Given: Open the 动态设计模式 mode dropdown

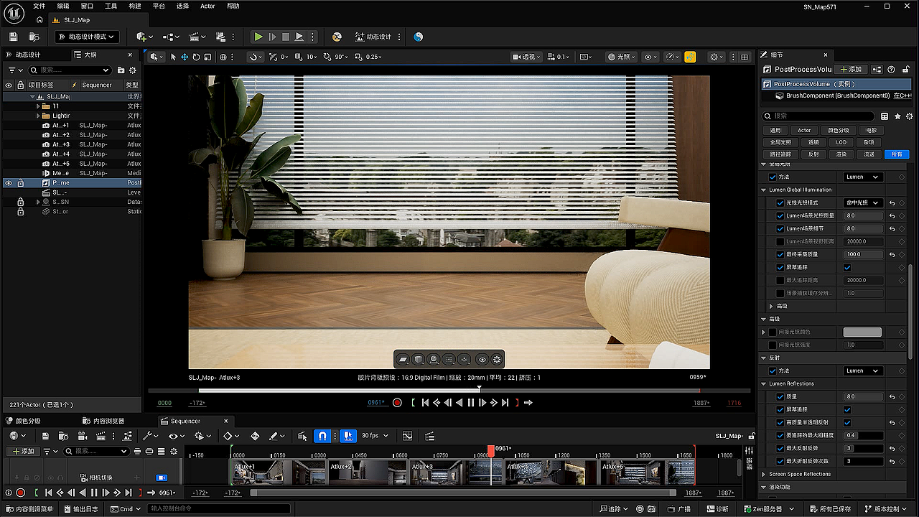Looking at the screenshot, I should pyautogui.click(x=87, y=37).
